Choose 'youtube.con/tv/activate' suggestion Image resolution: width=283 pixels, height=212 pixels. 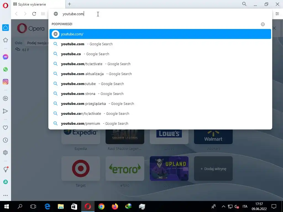(160, 113)
